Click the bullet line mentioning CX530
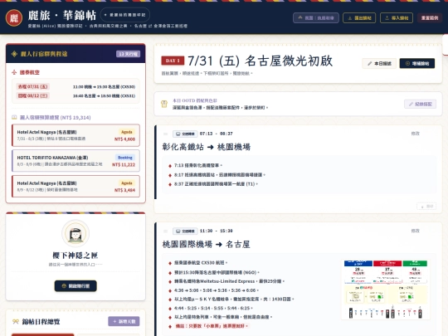This screenshot has height=336, width=448. pos(201,262)
